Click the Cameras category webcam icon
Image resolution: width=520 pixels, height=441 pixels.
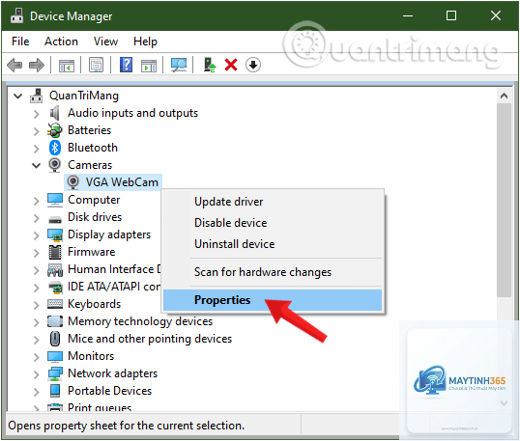55,165
